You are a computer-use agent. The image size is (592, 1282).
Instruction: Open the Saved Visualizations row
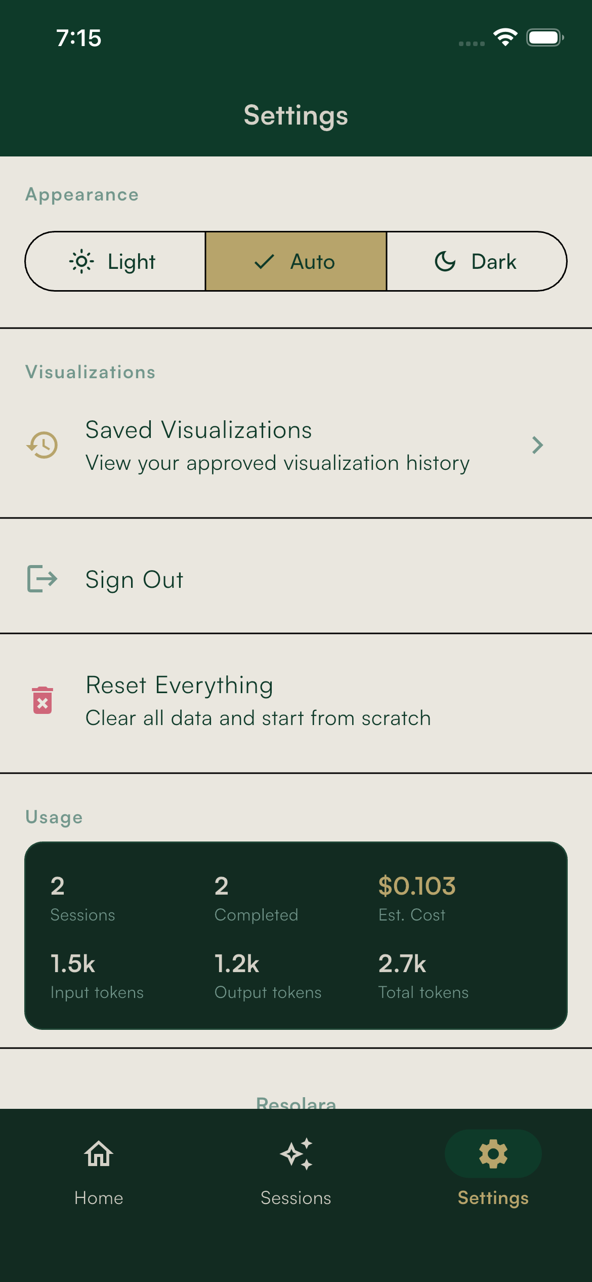[x=277, y=446]
